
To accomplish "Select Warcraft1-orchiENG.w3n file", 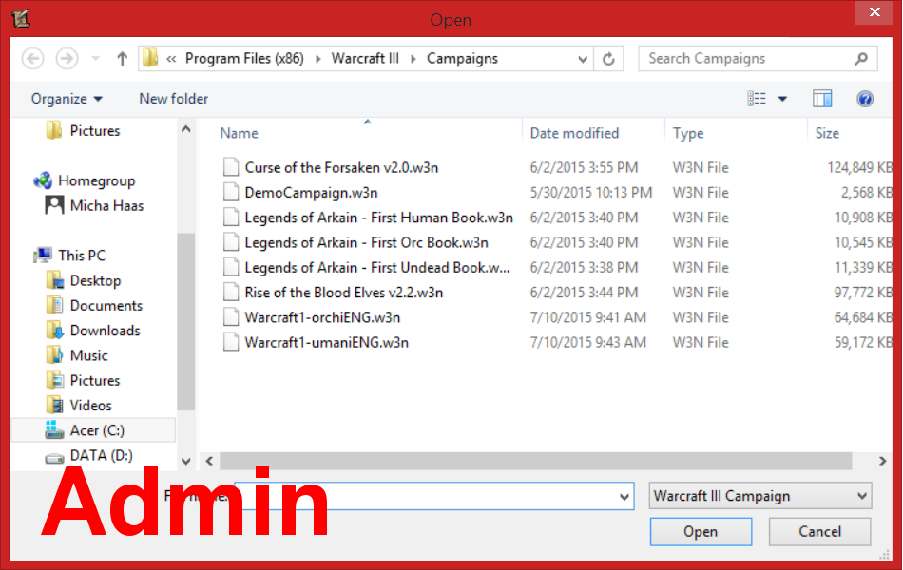I will click(322, 318).
